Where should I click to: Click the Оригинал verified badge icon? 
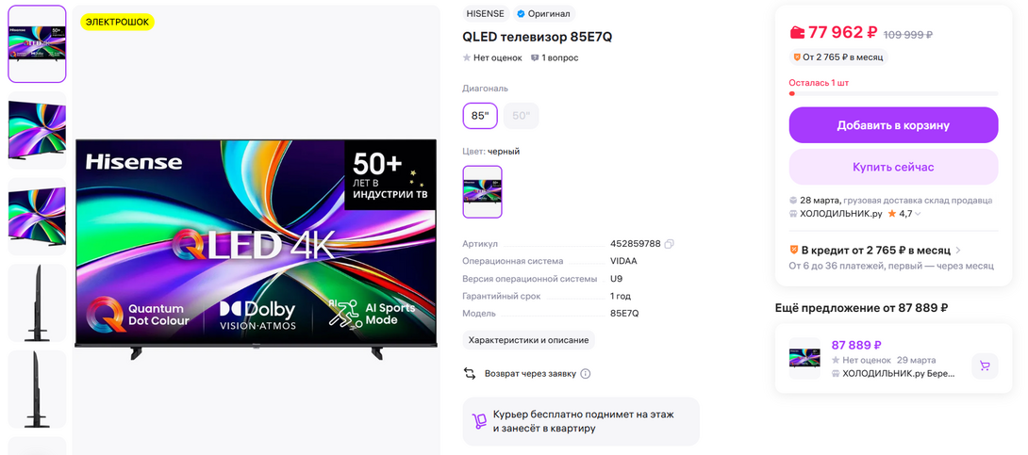pos(520,14)
